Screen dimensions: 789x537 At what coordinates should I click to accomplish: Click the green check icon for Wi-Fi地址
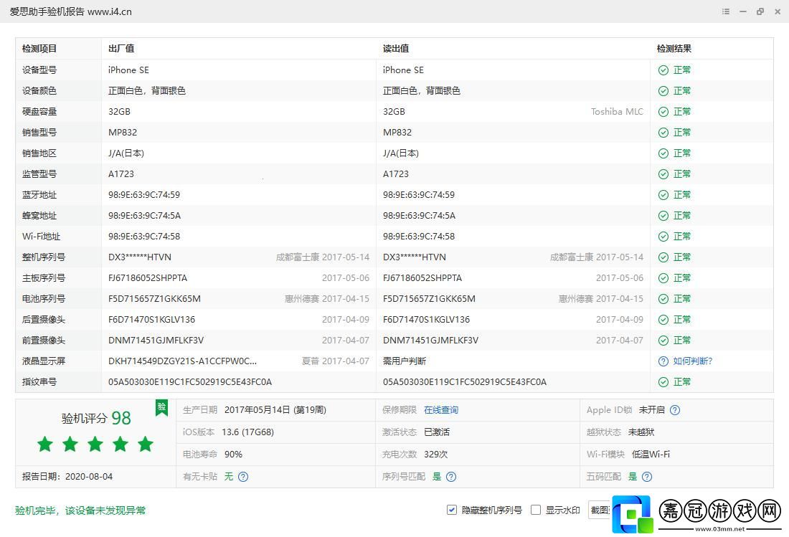coord(663,237)
